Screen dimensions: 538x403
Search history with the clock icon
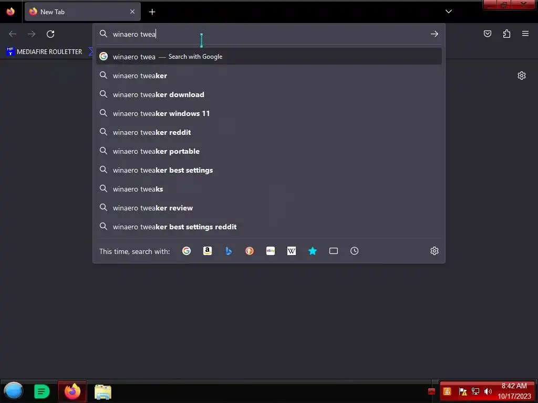point(355,251)
